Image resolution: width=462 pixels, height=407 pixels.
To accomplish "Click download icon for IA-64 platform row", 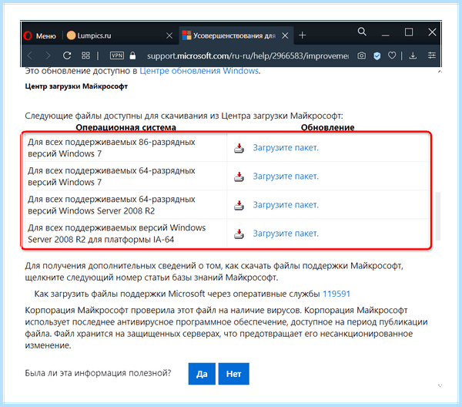I will (239, 234).
